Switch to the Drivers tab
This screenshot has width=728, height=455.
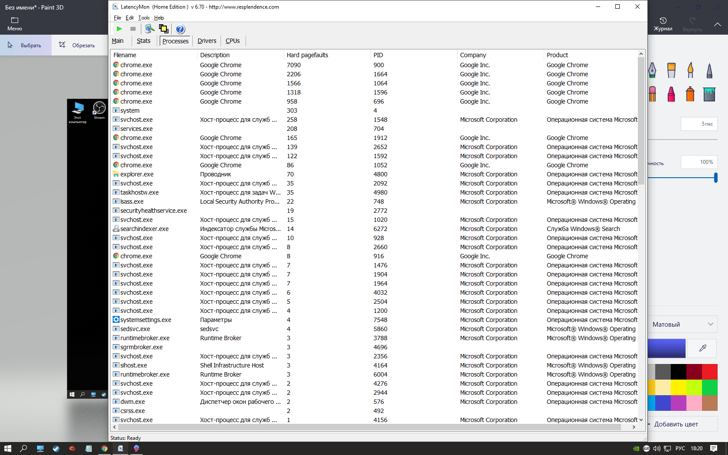(x=207, y=41)
